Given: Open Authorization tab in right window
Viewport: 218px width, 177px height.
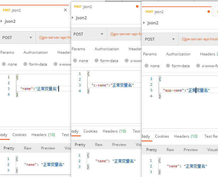Looking at the screenshot, I should point(178,54).
